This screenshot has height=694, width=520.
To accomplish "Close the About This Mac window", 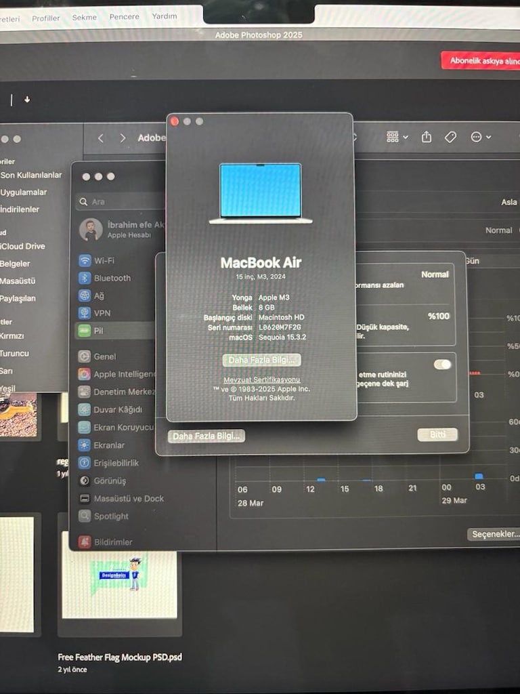I will tap(175, 121).
